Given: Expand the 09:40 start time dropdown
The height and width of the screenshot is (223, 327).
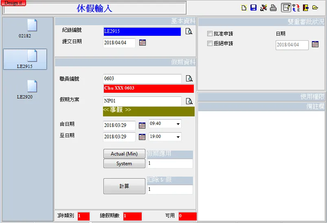Looking at the screenshot, I should (x=178, y=124).
